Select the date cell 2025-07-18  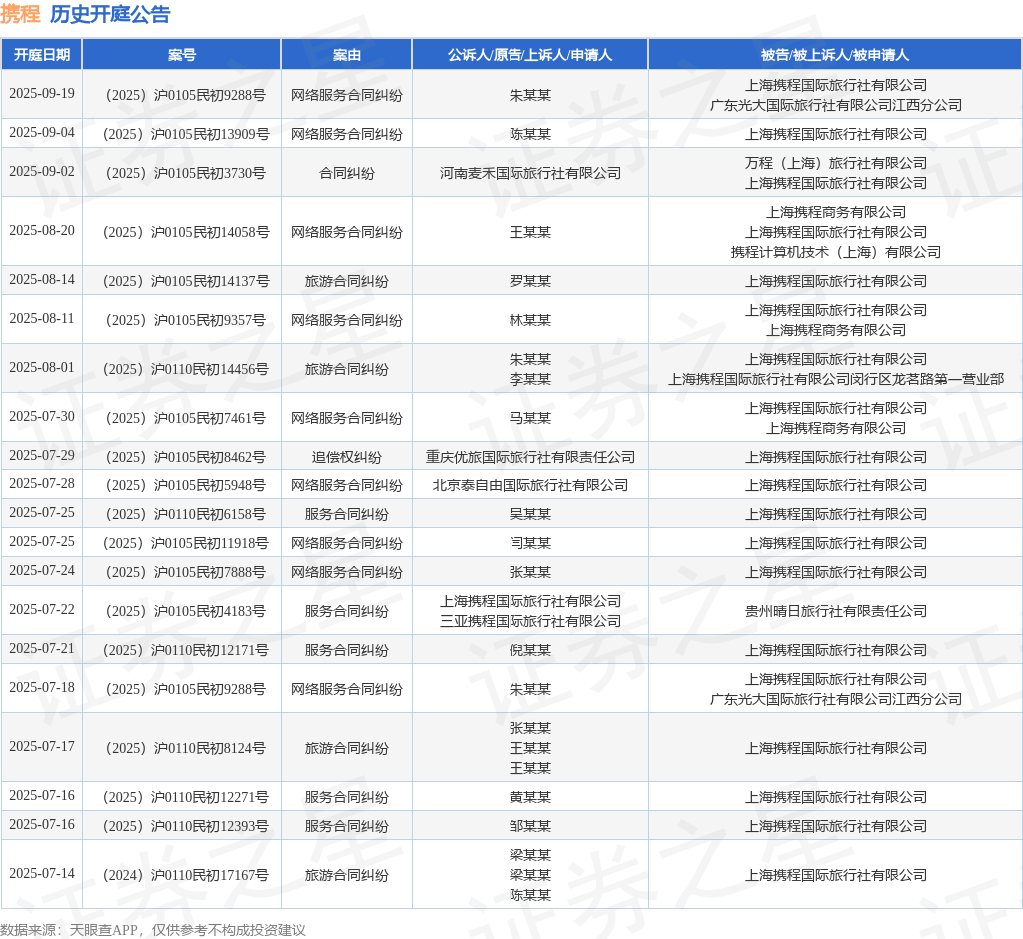pyautogui.click(x=42, y=688)
